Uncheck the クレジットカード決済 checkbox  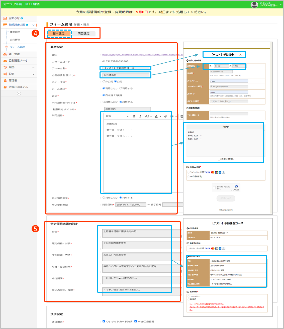pyautogui.click(x=104, y=321)
